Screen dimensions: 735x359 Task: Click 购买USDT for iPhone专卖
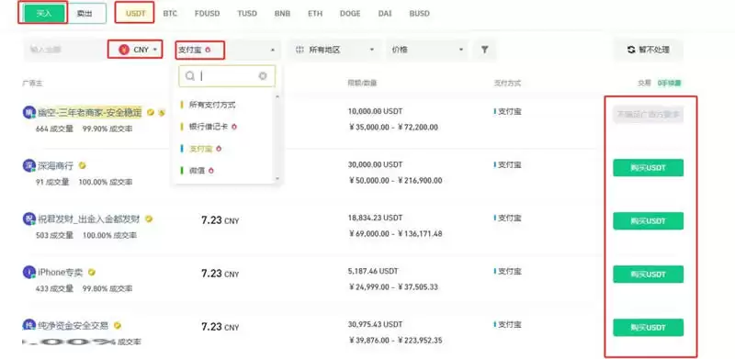tap(648, 275)
